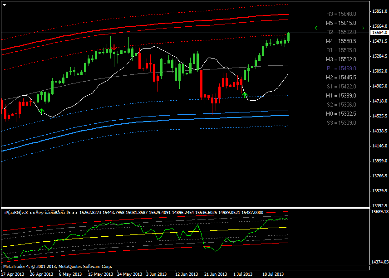Click the 15092.0 price scale label
Screen dimensions: 389x278
tap(379, 71)
